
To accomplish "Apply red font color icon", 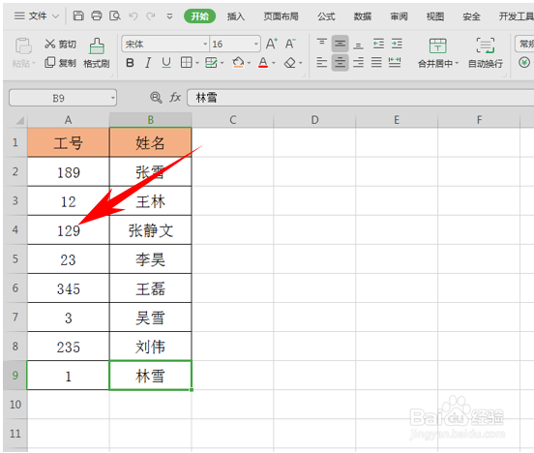I will pos(263,63).
